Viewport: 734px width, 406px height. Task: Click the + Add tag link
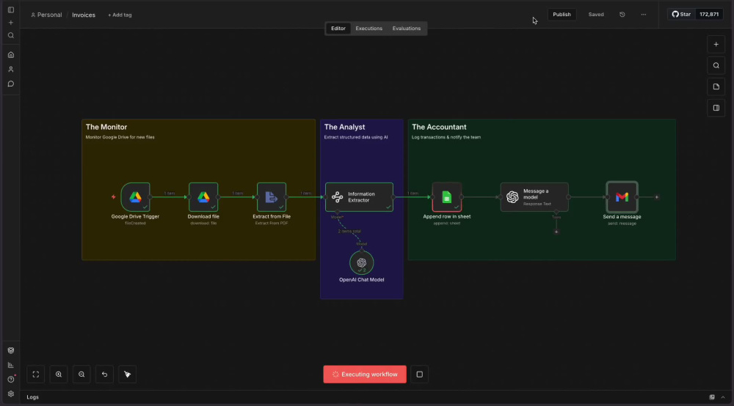coord(120,15)
